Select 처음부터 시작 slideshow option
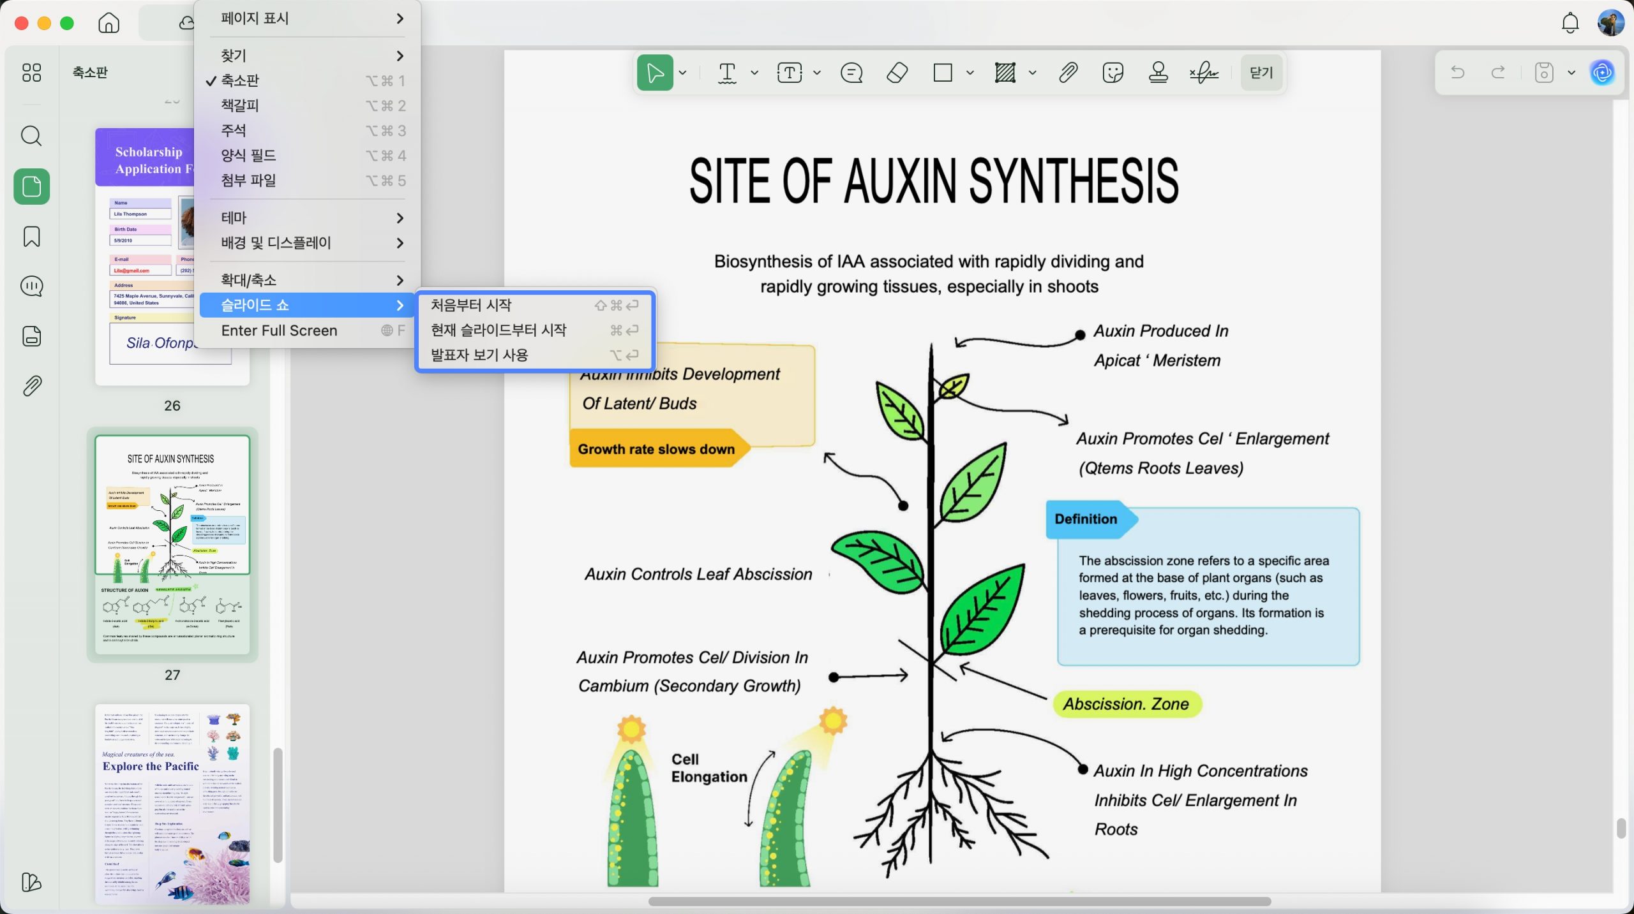 tap(535, 306)
